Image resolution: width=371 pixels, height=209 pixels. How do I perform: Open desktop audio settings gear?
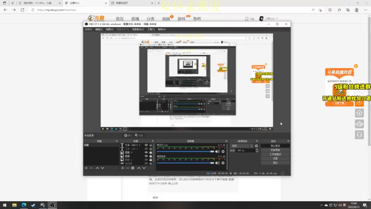click(223, 163)
